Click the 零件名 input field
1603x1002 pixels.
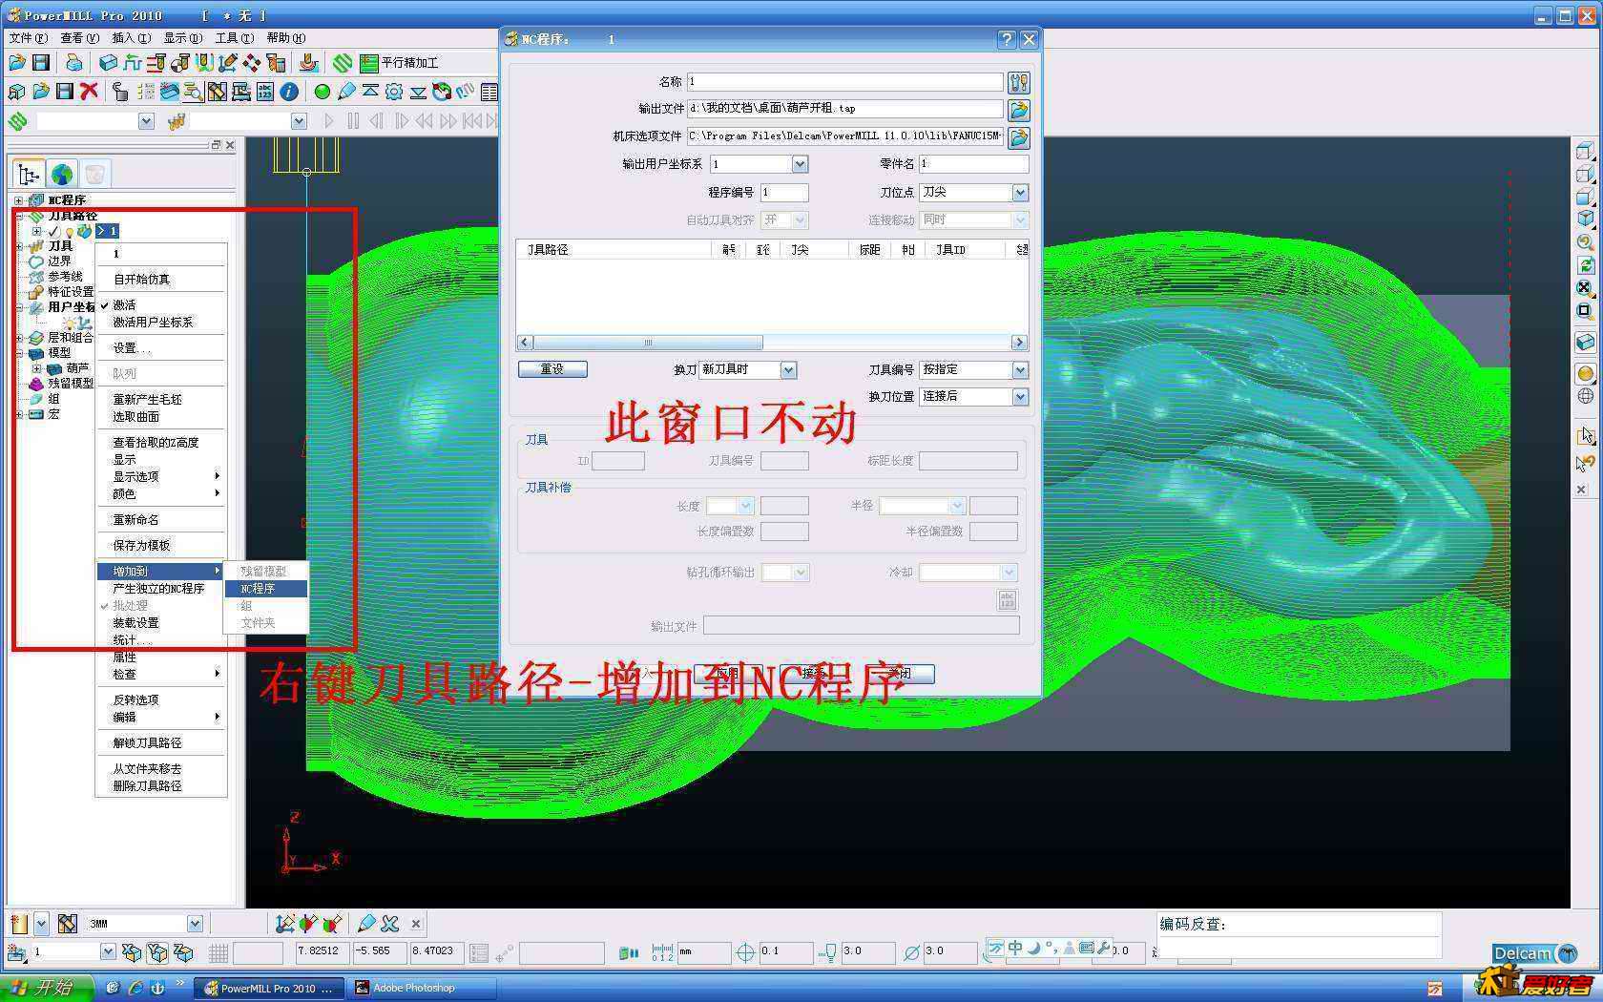973,164
